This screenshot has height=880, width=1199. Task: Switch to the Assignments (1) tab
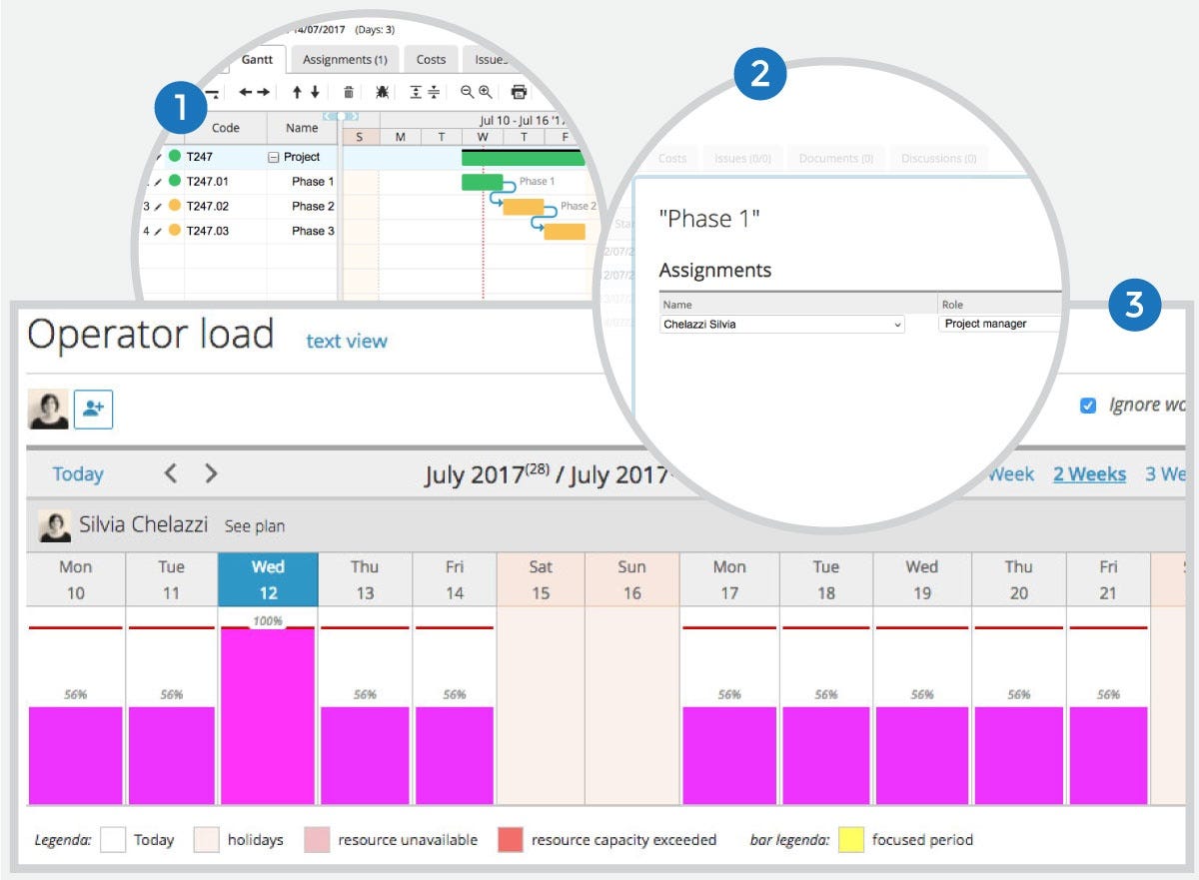point(344,59)
